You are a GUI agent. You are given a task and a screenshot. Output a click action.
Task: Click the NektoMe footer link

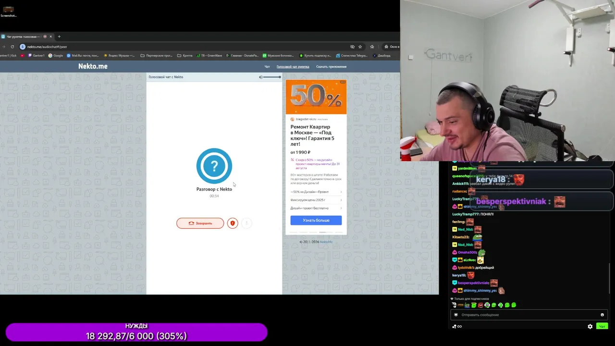[326, 242]
